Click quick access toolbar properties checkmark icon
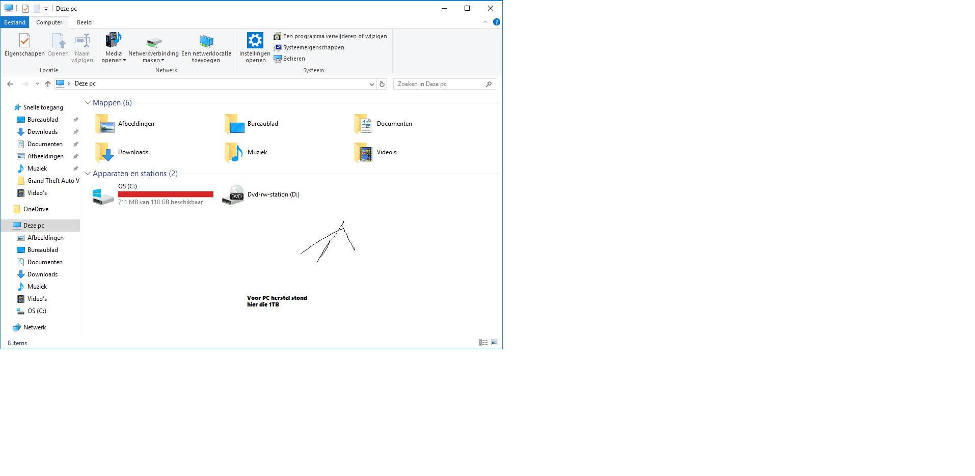 25,9
